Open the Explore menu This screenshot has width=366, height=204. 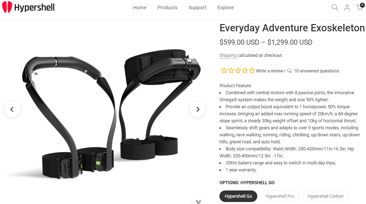225,8
